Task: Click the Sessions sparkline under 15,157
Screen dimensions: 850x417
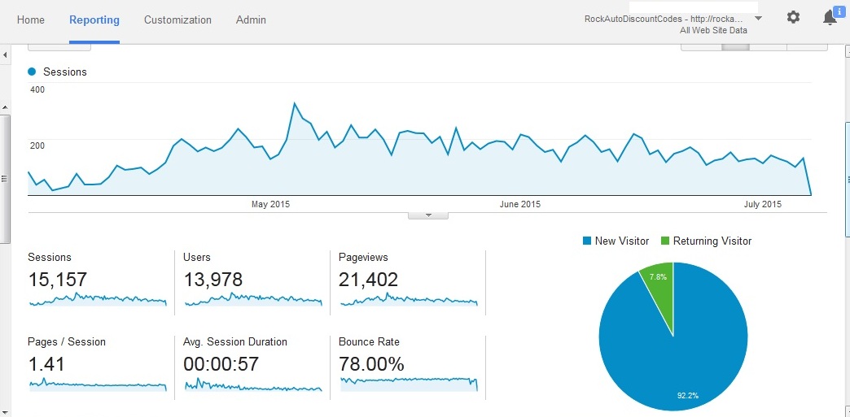Action: (x=99, y=299)
